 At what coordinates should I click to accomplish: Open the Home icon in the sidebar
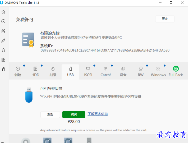pos(3,12)
